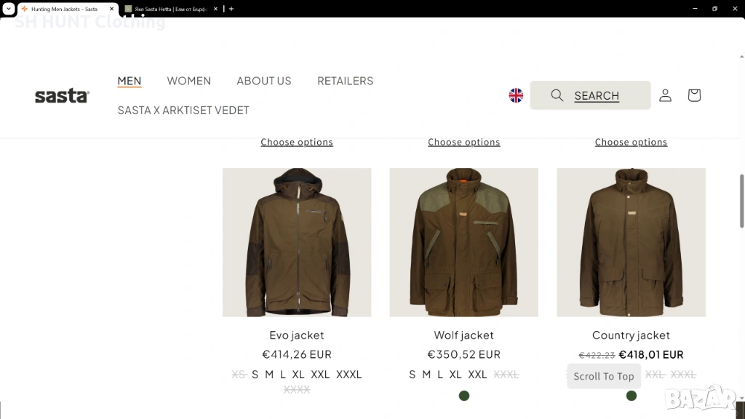Open a new browser tab
This screenshot has height=419, width=745.
click(x=231, y=9)
